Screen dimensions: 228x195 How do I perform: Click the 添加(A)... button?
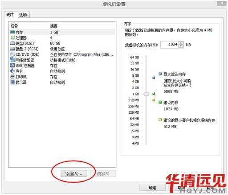(x=74, y=174)
